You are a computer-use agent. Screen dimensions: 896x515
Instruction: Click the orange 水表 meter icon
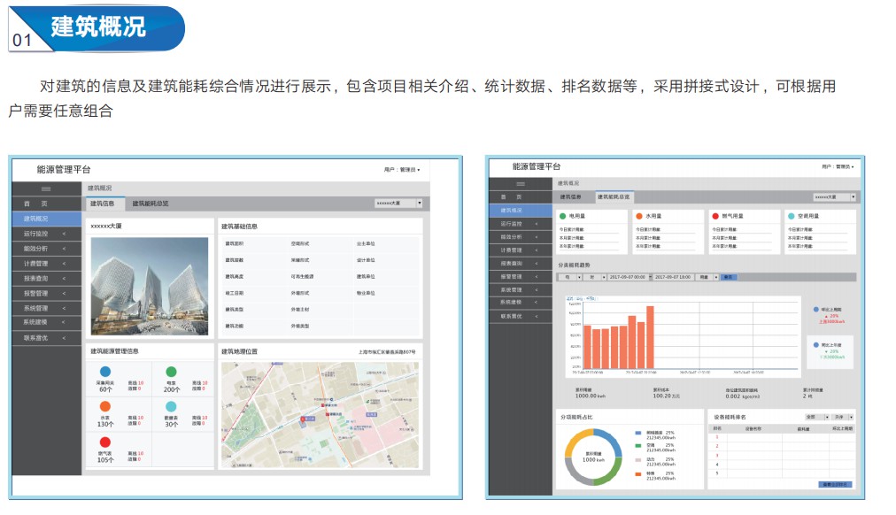click(105, 406)
